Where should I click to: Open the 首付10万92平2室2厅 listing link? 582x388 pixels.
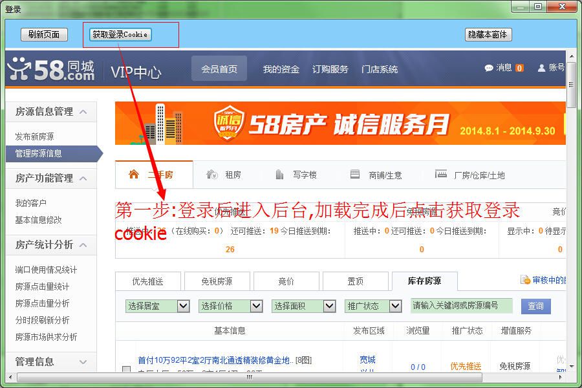click(215, 360)
